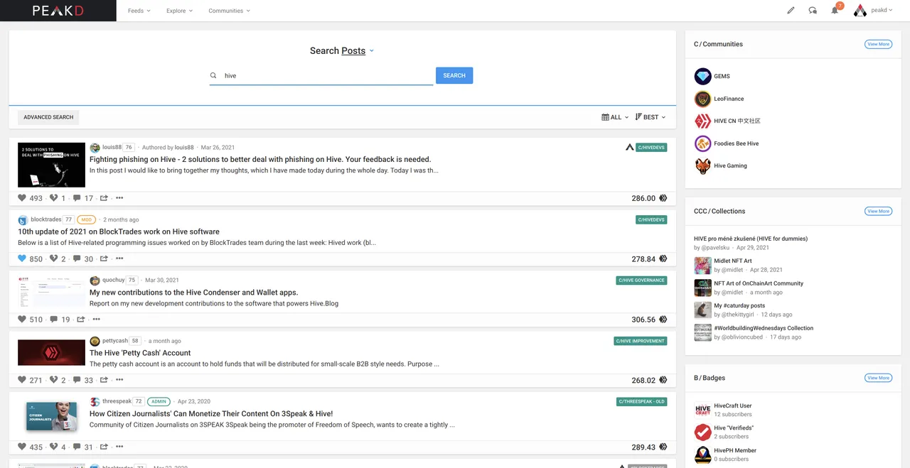Open comments on BlockTrades 10th update post
Viewport: 910px width, 468px height.
coord(77,259)
